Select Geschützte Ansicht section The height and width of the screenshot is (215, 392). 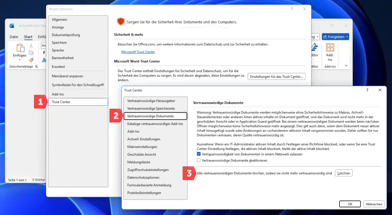155,154
